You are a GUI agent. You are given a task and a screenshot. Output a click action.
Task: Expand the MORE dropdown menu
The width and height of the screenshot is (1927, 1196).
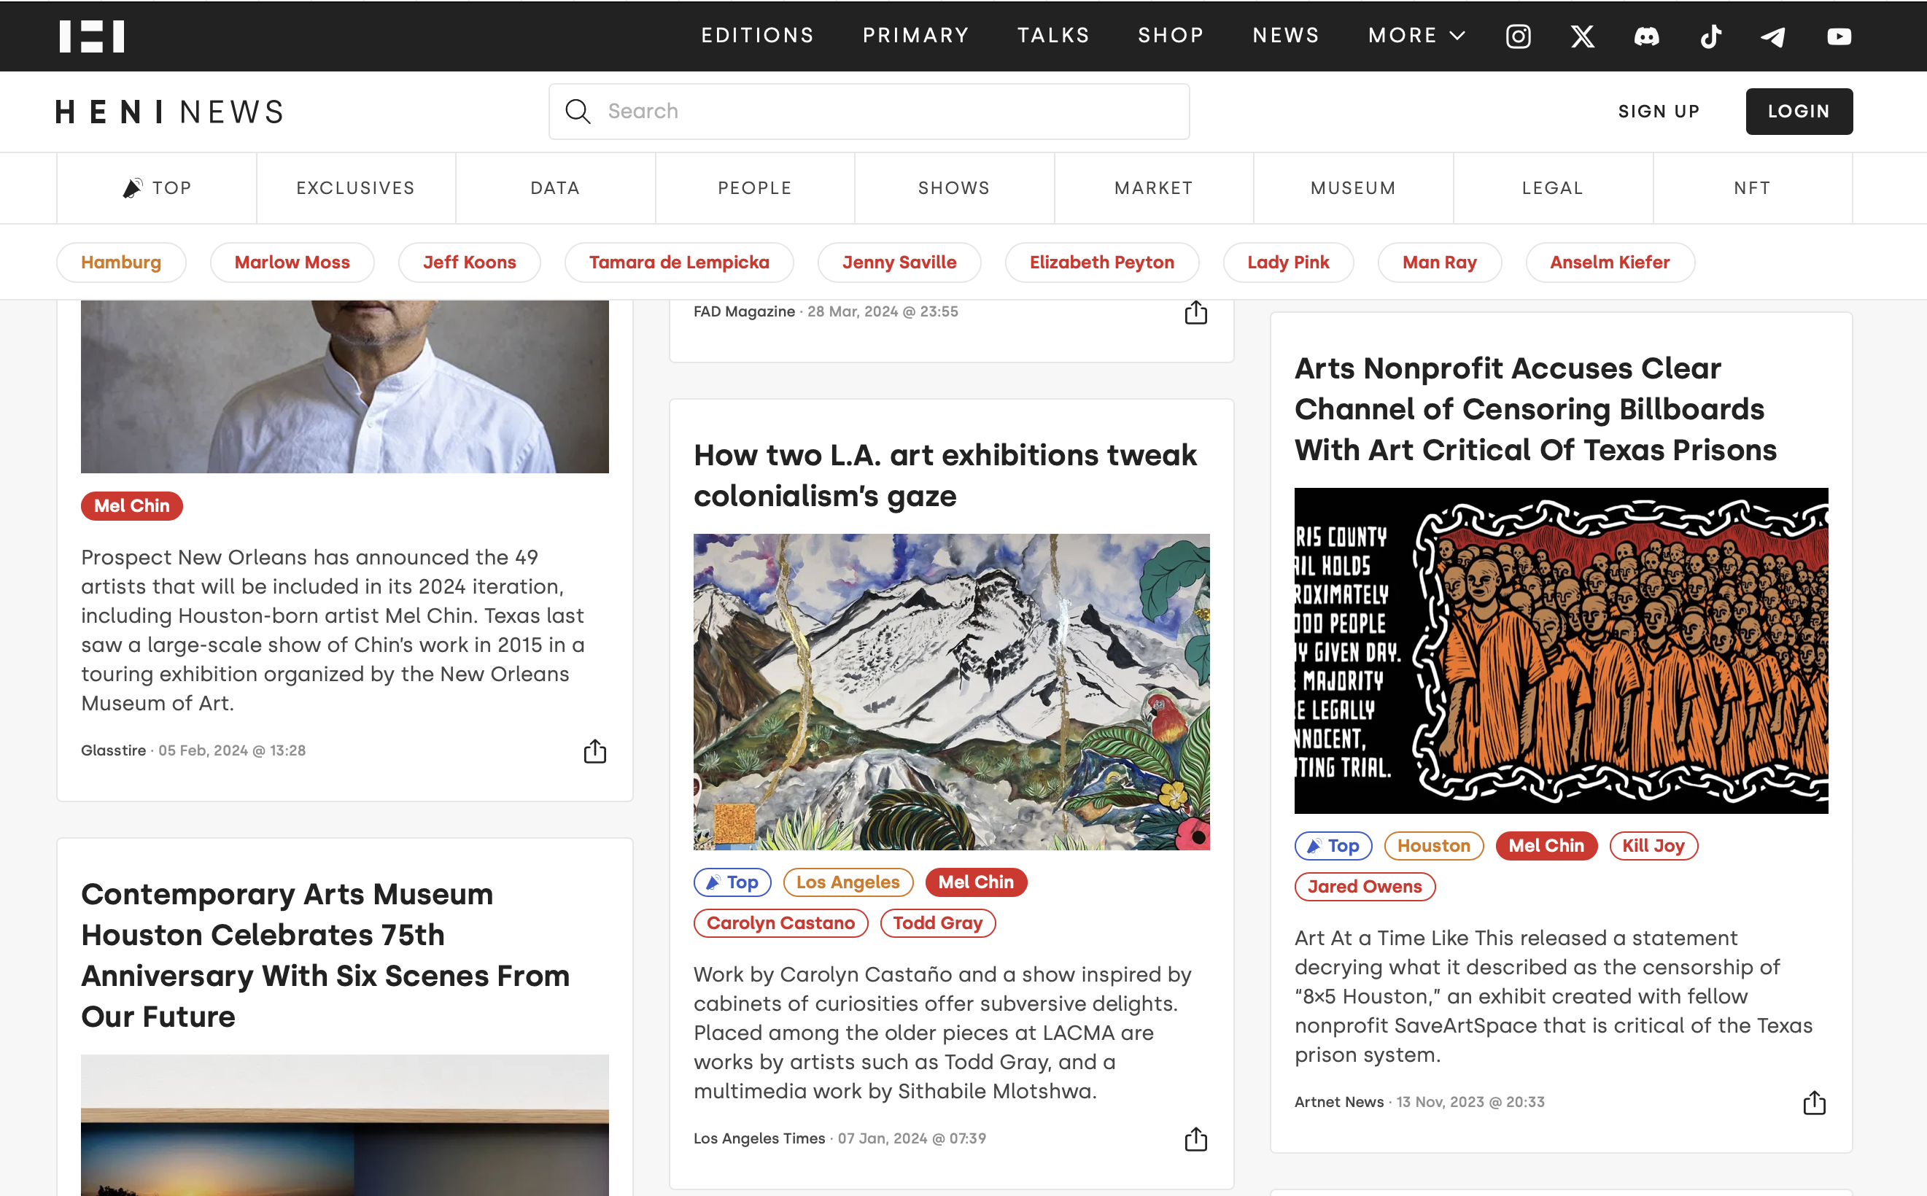click(x=1416, y=36)
